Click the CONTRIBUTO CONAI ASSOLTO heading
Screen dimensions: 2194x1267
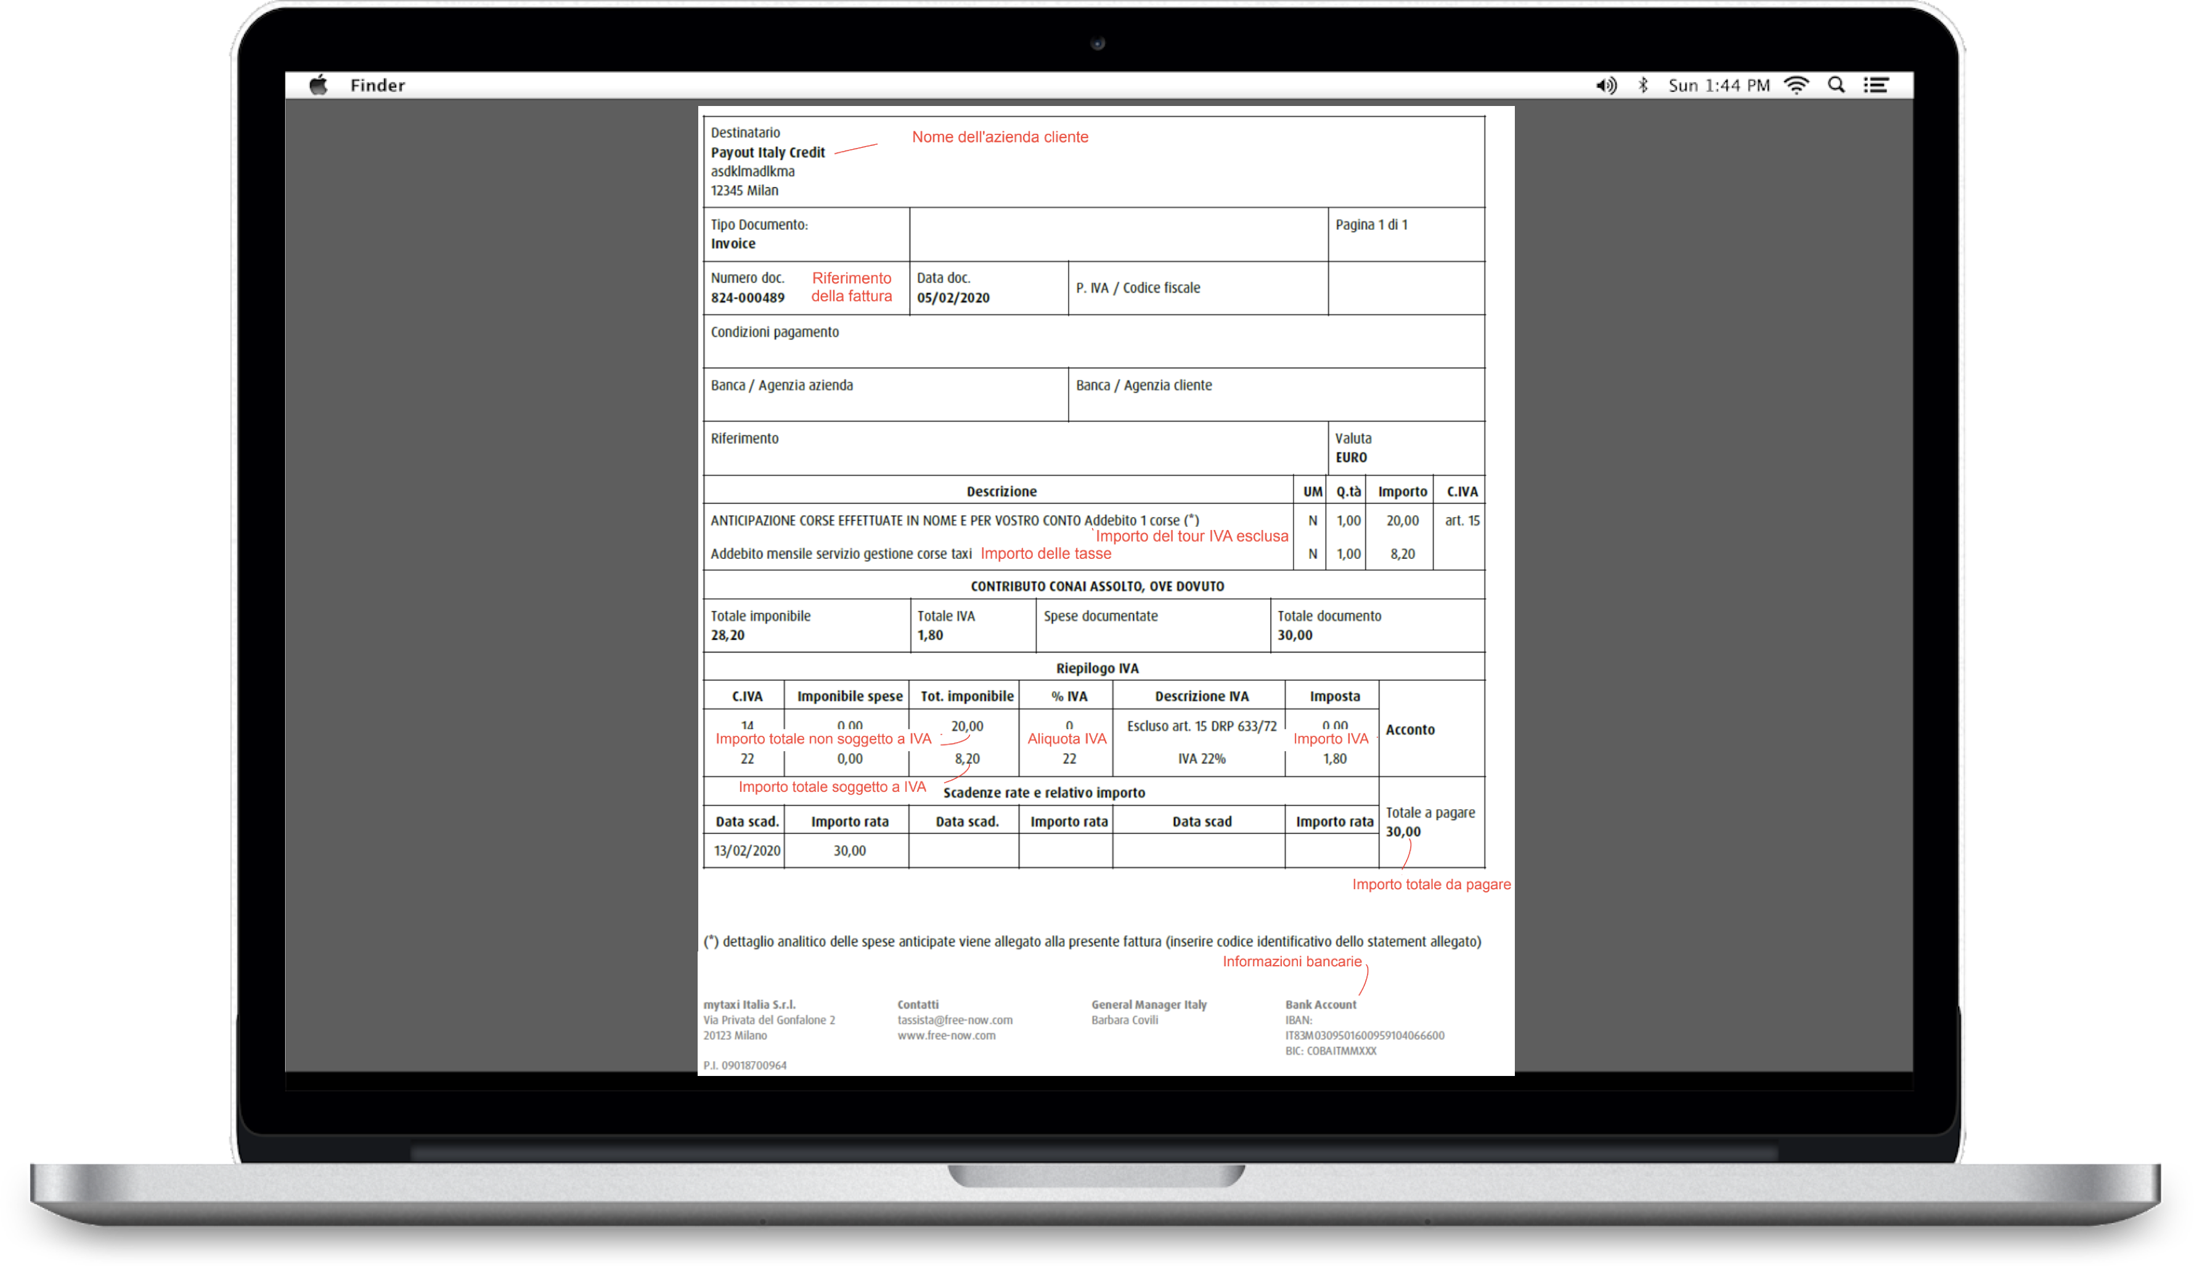(1096, 587)
